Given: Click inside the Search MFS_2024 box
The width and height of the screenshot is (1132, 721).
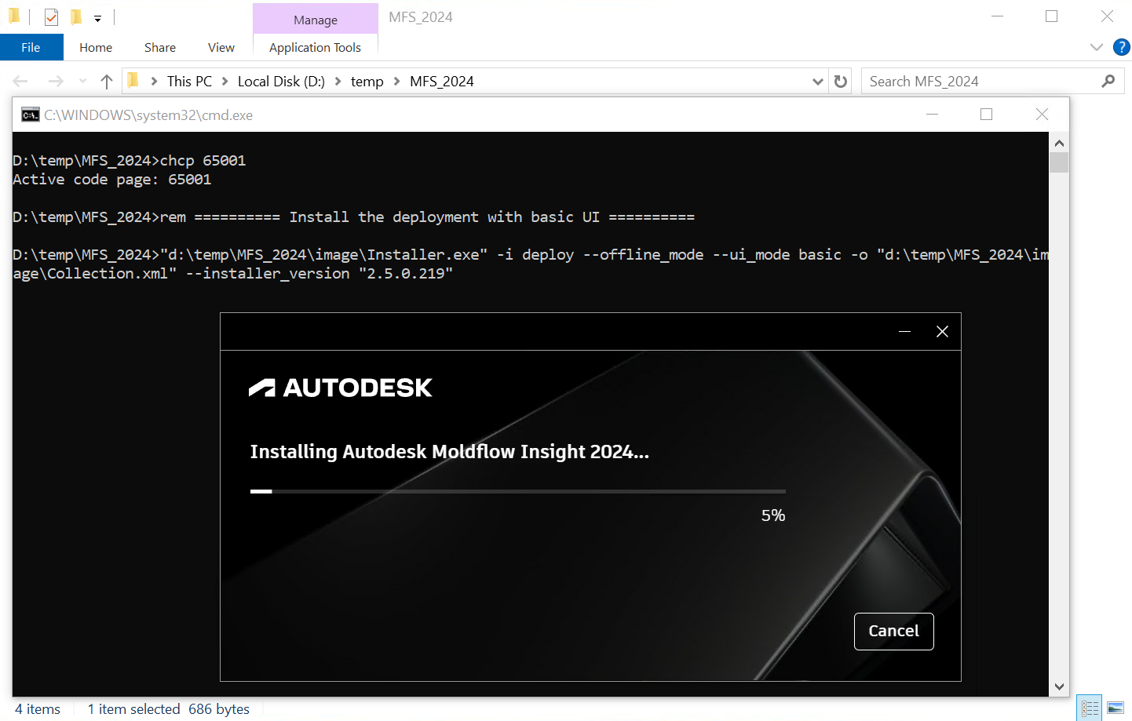Looking at the screenshot, I should [x=966, y=81].
